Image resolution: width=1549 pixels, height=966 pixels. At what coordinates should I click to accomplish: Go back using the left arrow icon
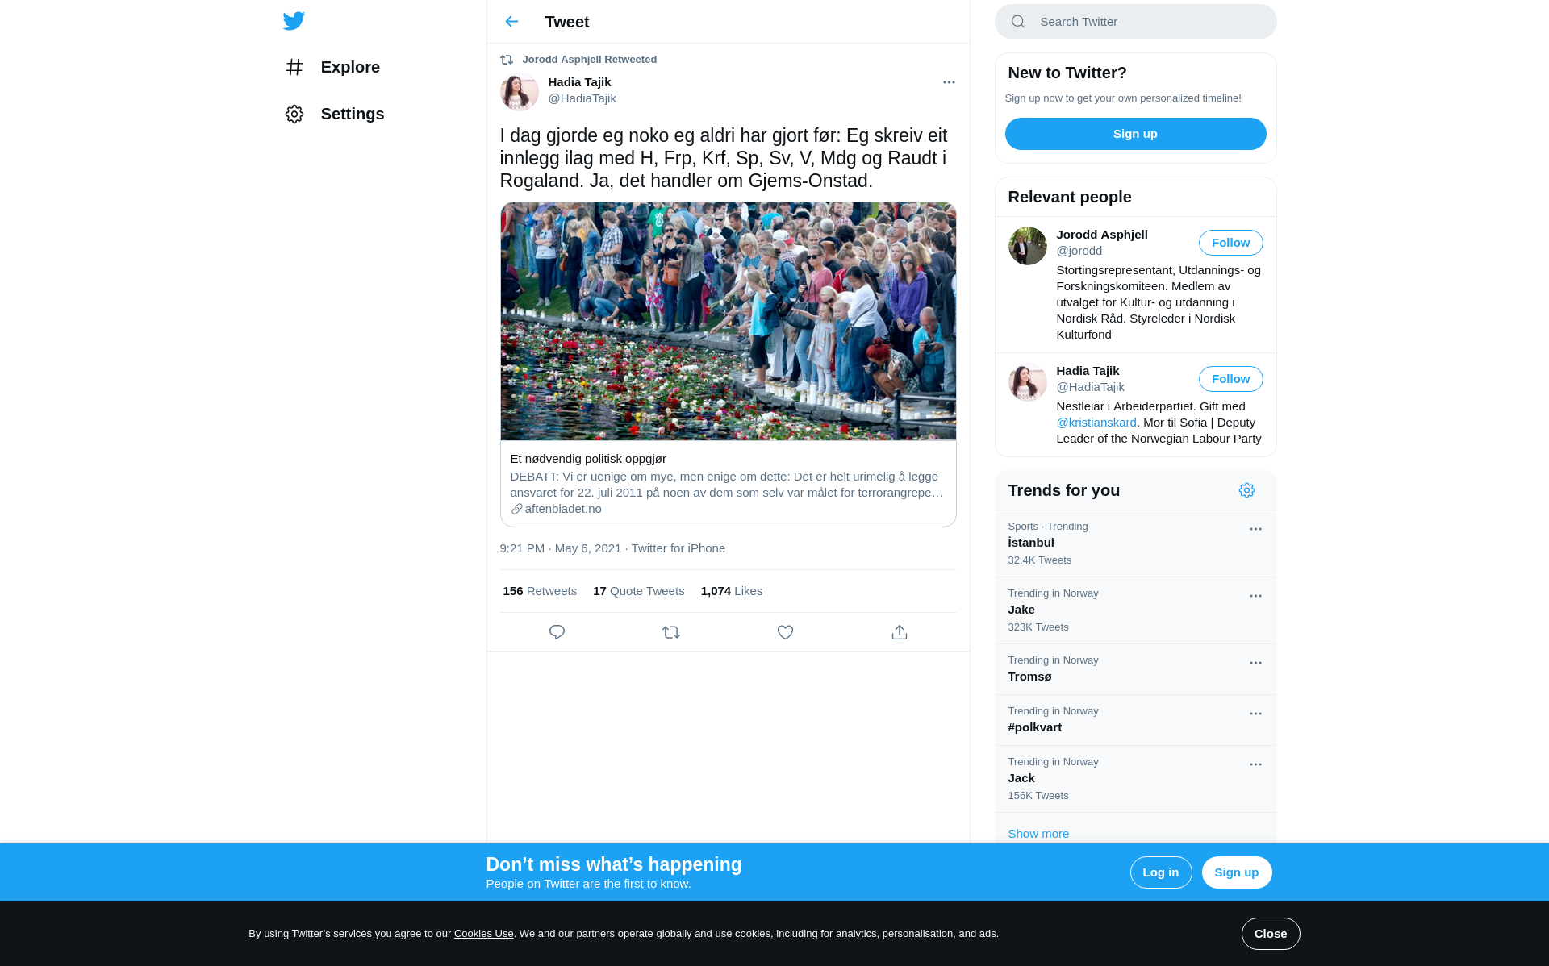pyautogui.click(x=511, y=22)
